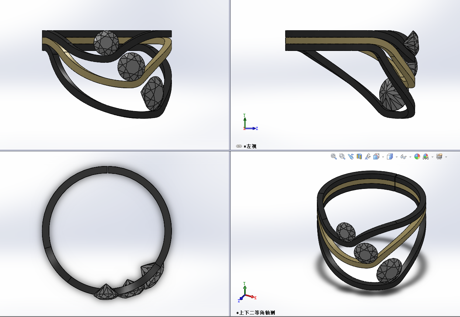Click the Hide/Show Items glasses icon
The image size is (460, 317).
click(404, 157)
